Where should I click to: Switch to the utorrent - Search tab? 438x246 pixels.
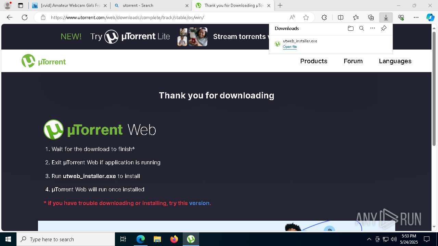point(151,5)
